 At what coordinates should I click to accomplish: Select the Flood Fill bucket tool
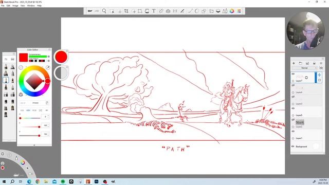tap(147, 11)
